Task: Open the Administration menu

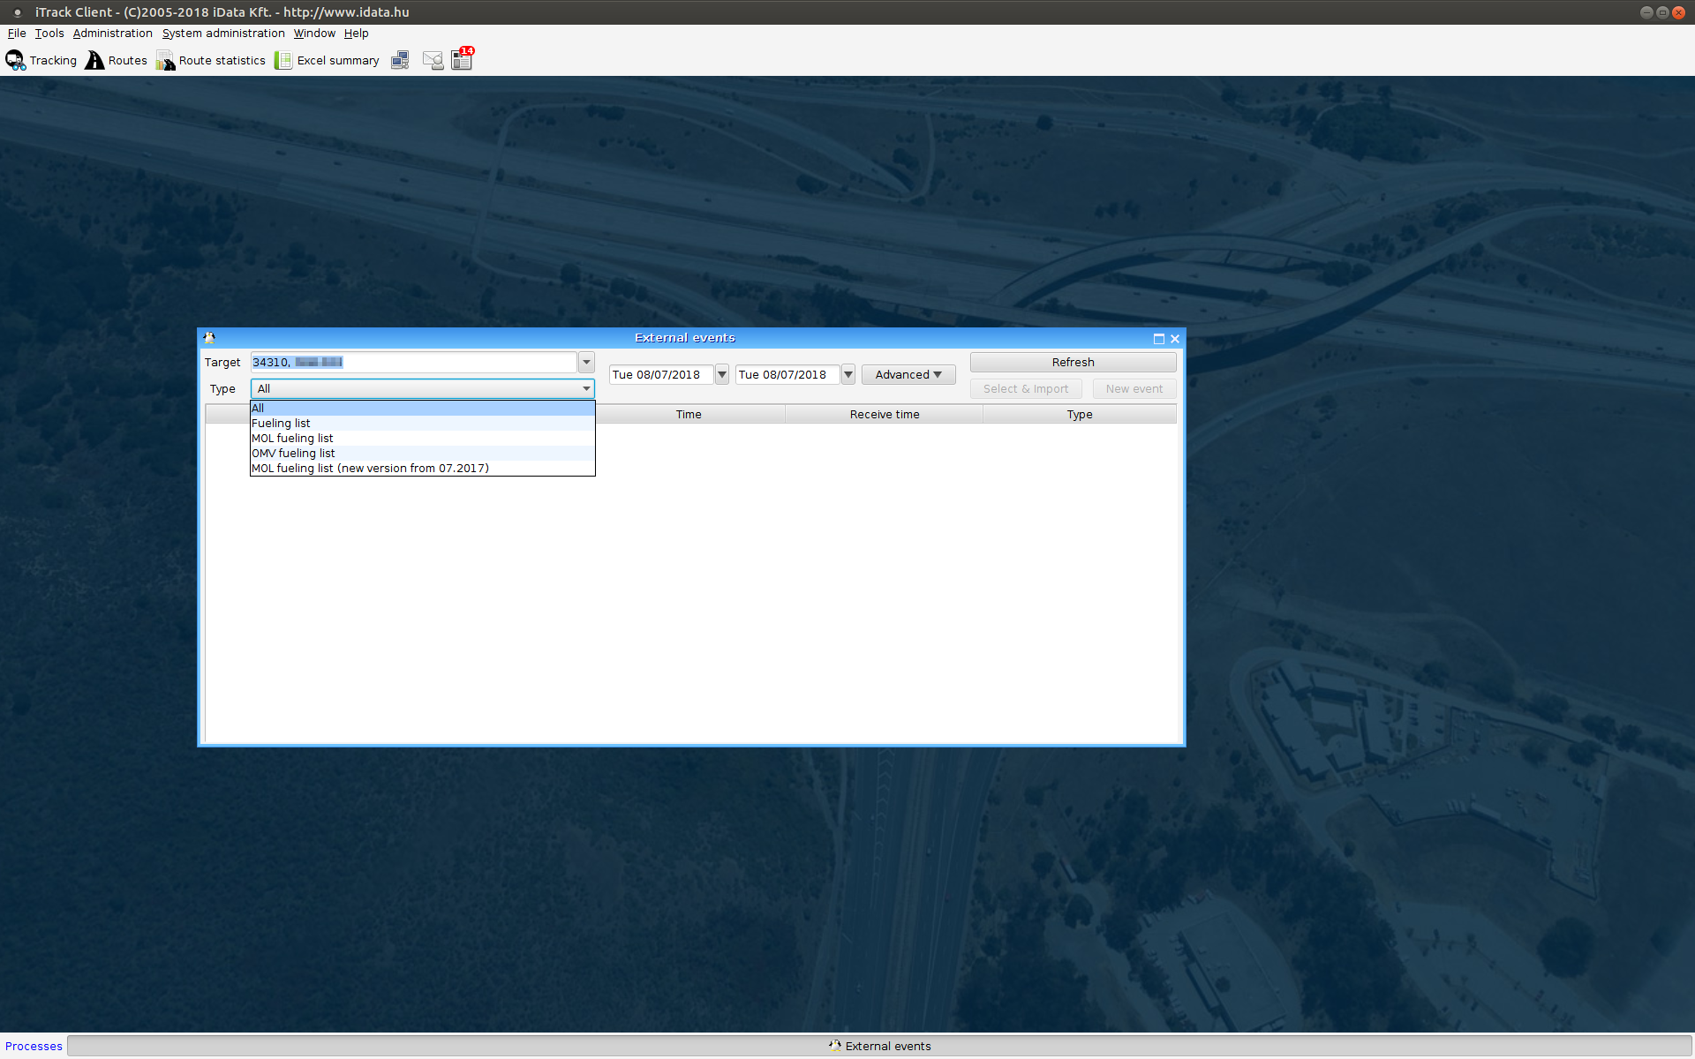Action: [112, 34]
